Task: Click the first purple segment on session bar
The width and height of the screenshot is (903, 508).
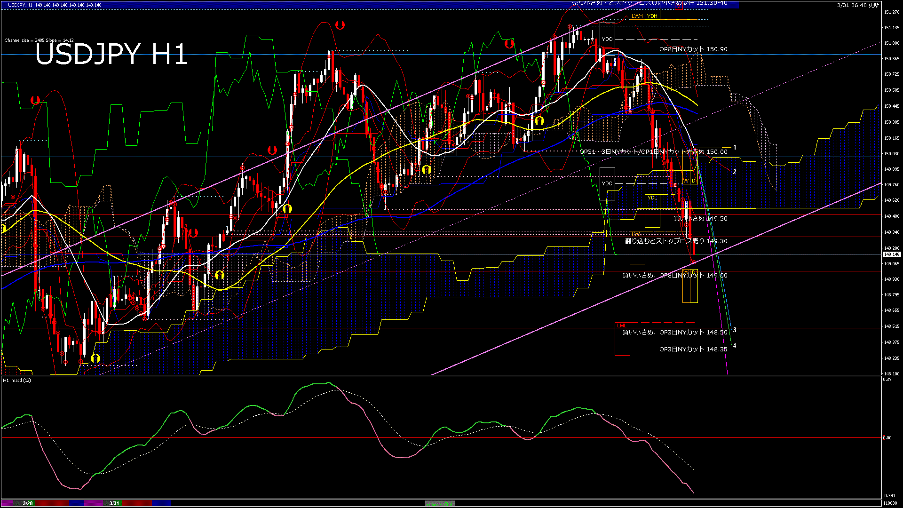Action: pos(8,503)
